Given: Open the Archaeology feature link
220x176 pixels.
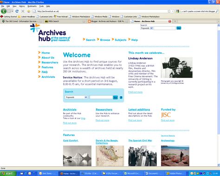Looking at the screenshot, I should coord(168,141).
